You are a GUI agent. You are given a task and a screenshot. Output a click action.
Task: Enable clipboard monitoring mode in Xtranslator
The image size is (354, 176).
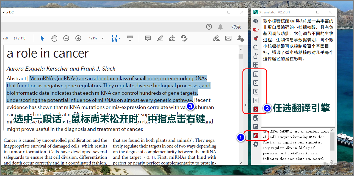[256, 135]
